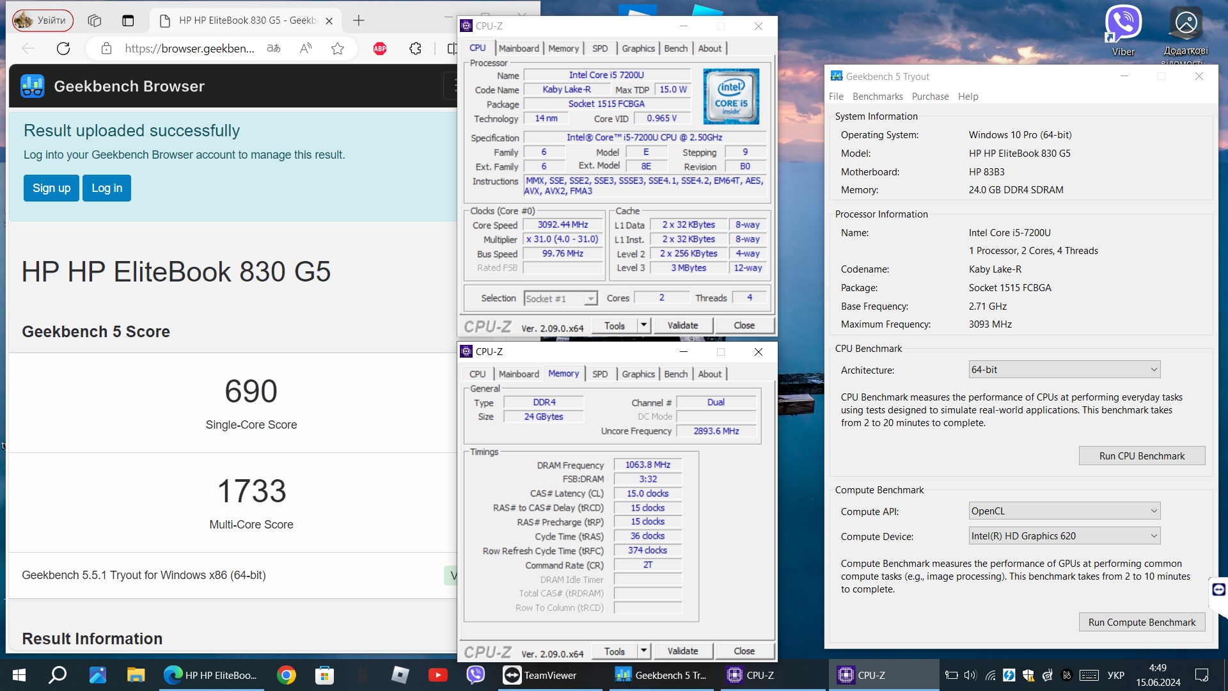Open the Compute API OpenCL dropdown

(x=1065, y=511)
